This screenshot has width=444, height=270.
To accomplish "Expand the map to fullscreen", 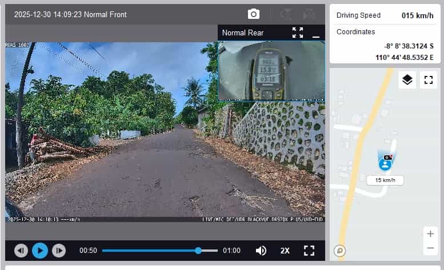I will tap(428, 80).
